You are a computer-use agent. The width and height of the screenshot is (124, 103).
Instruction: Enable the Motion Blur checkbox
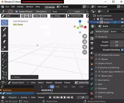click(99, 76)
